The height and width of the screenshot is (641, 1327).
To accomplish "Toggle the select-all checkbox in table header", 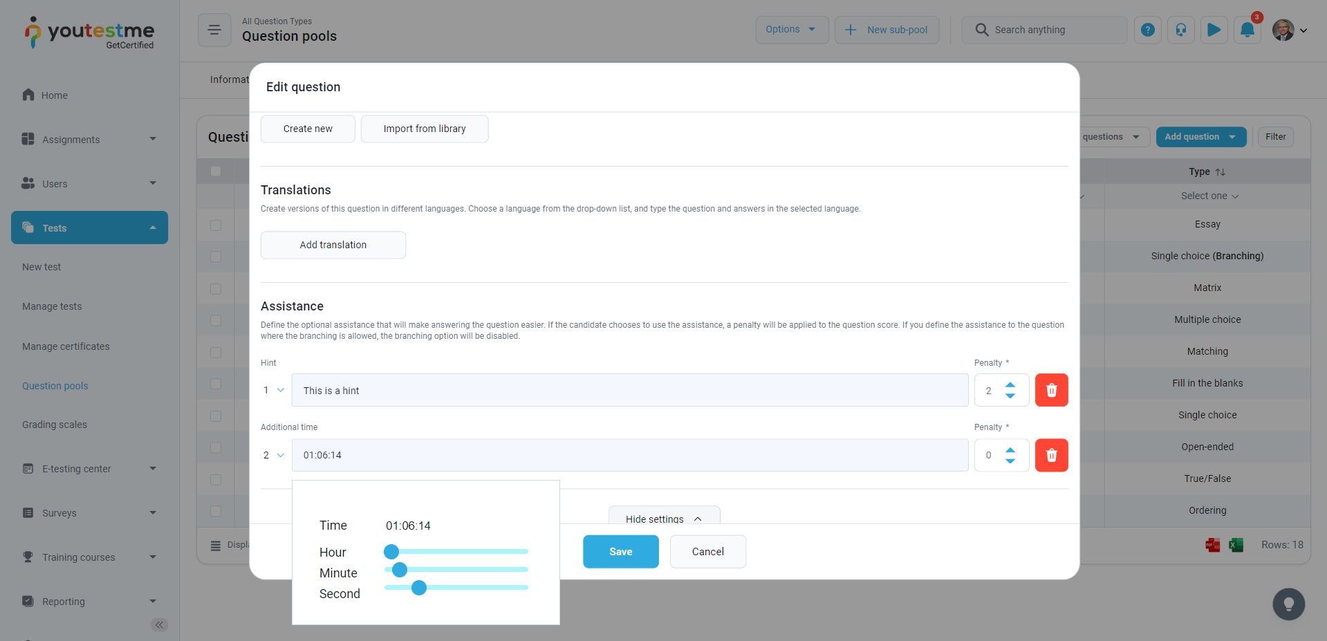I will point(216,171).
